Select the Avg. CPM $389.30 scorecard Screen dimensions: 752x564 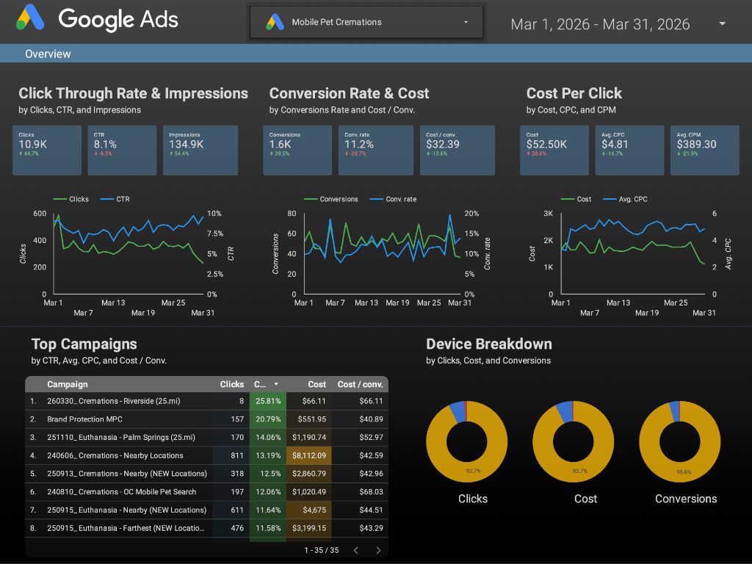704,150
